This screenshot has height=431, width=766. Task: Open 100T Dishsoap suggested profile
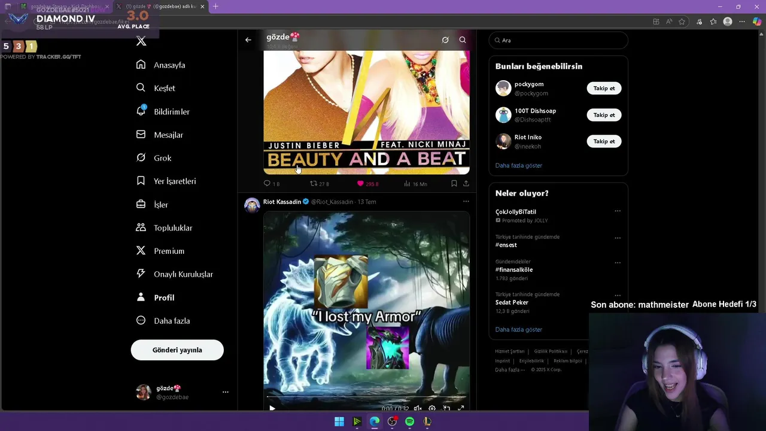pos(535,111)
